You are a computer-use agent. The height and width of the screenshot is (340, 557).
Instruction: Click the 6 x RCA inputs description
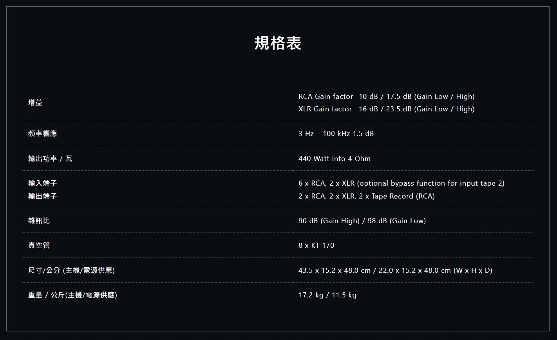(401, 183)
